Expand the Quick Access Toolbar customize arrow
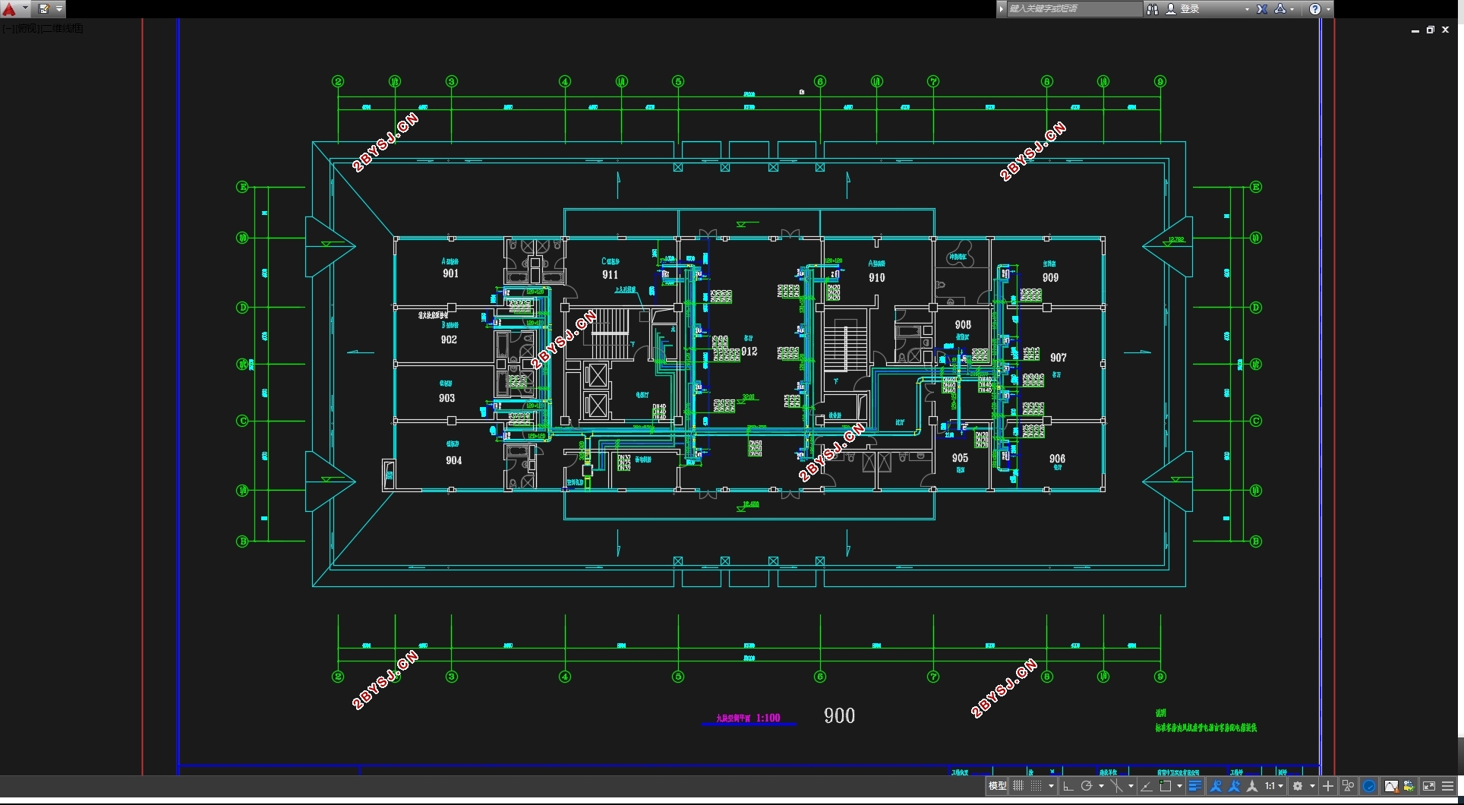 (x=59, y=9)
